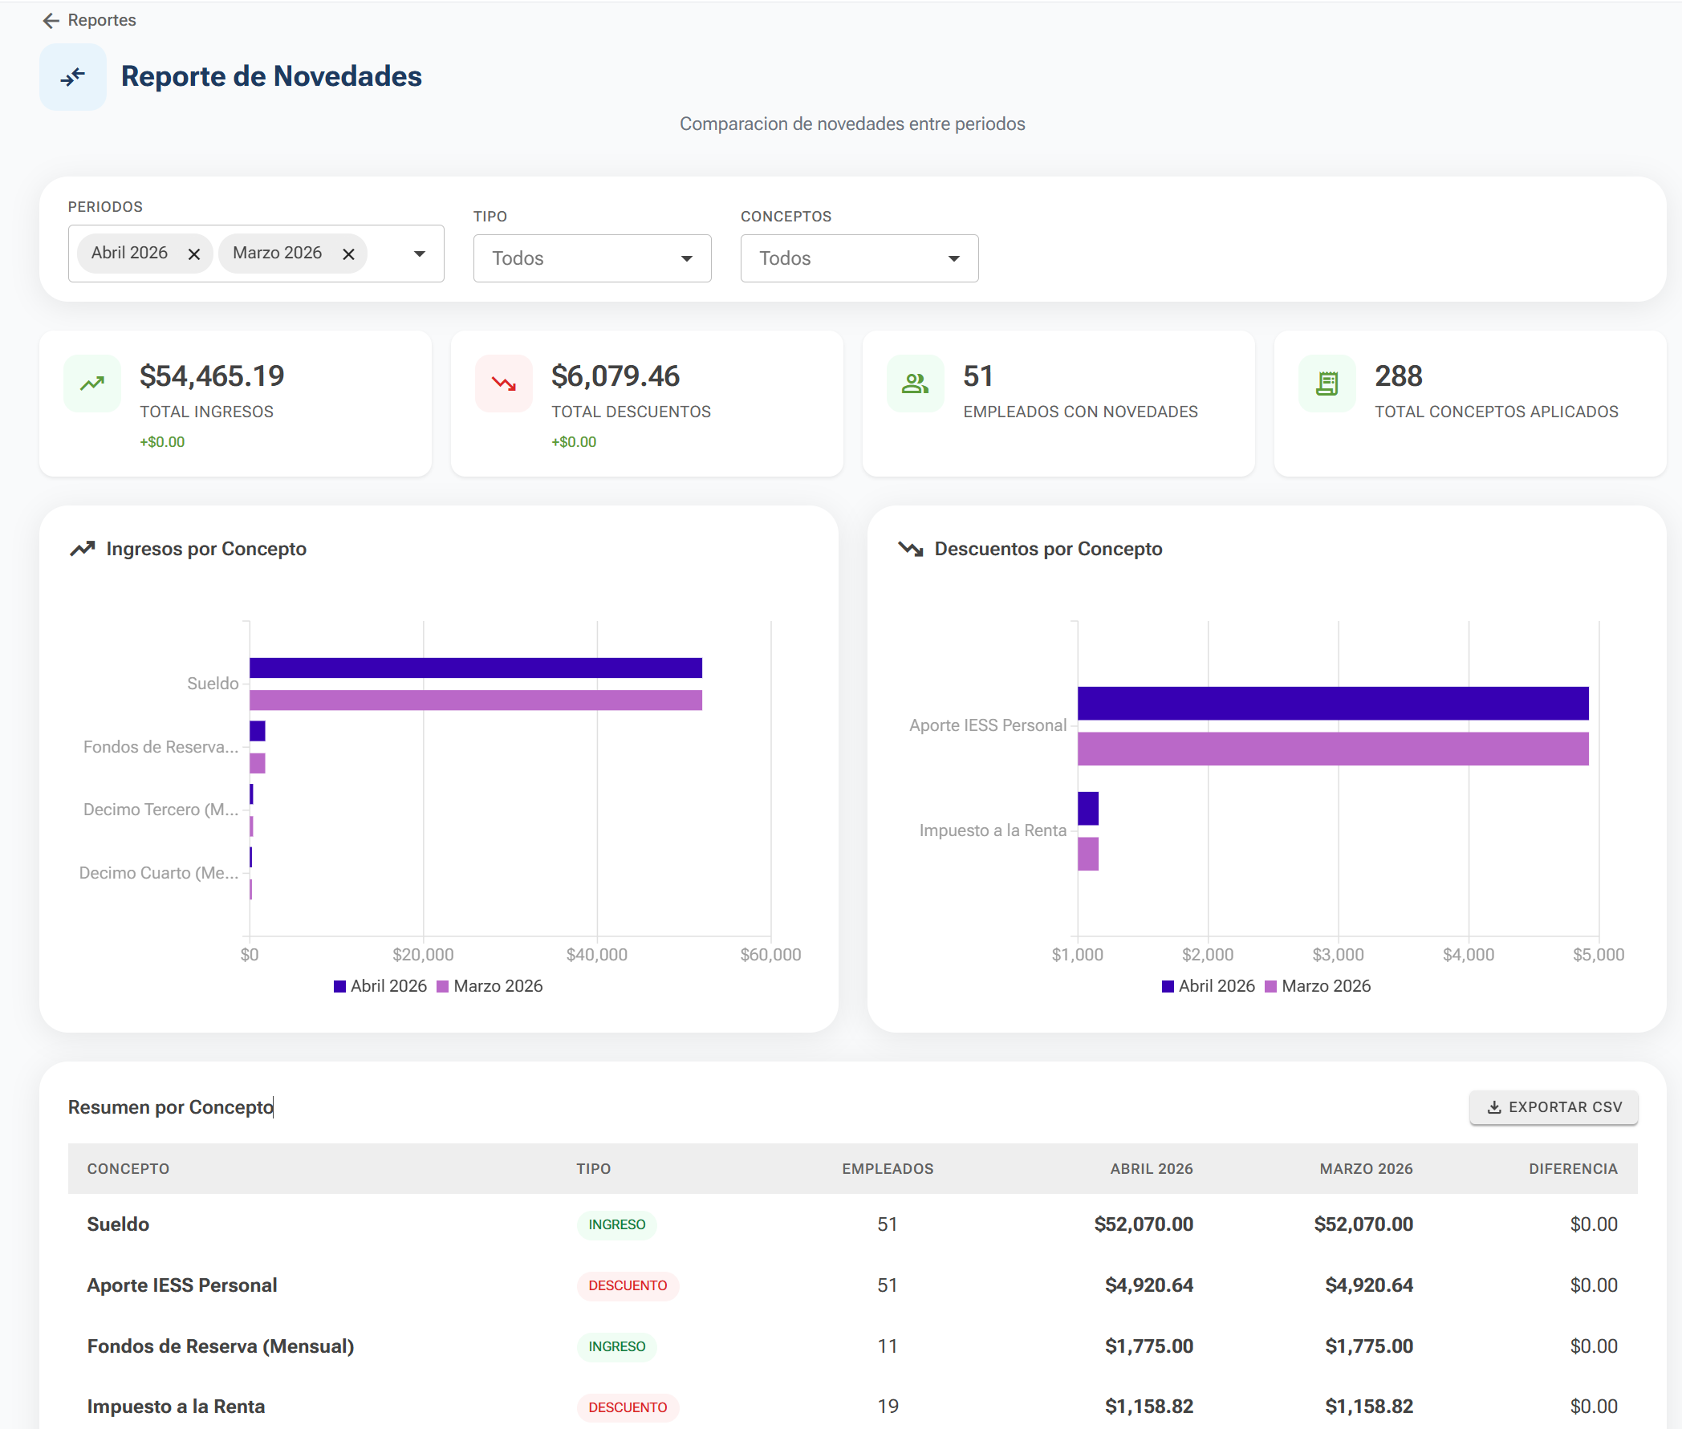1682x1429 pixels.
Task: Open the Tipo dropdown
Action: pos(592,258)
